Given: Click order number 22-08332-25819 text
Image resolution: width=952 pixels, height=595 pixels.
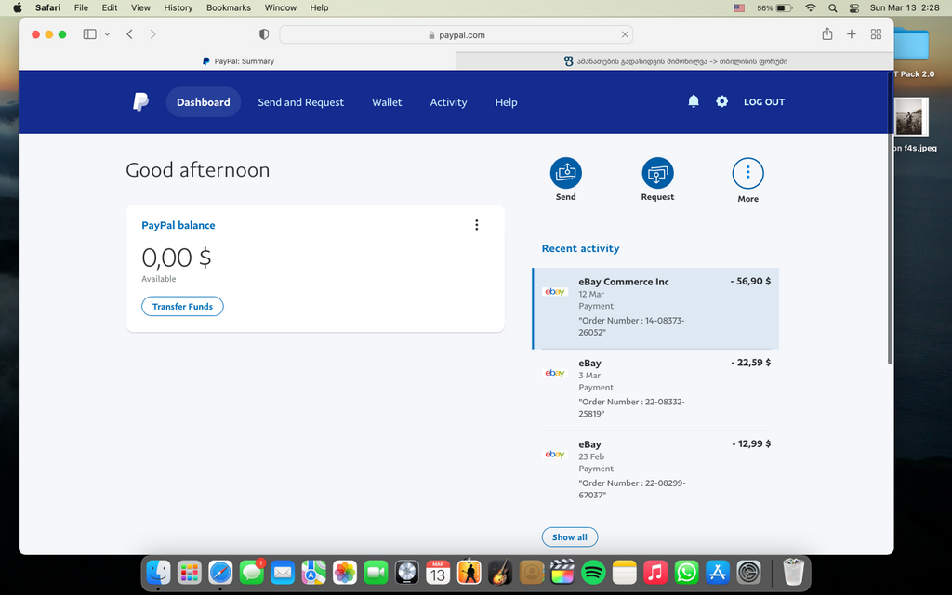Looking at the screenshot, I should click(631, 407).
